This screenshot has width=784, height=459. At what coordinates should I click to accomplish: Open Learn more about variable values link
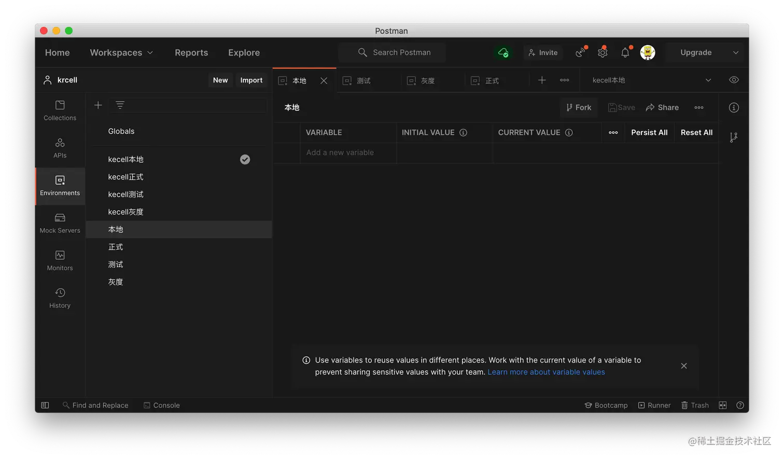(546, 372)
